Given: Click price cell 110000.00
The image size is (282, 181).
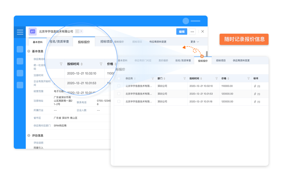Looking at the screenshot, I should click(x=227, y=86).
